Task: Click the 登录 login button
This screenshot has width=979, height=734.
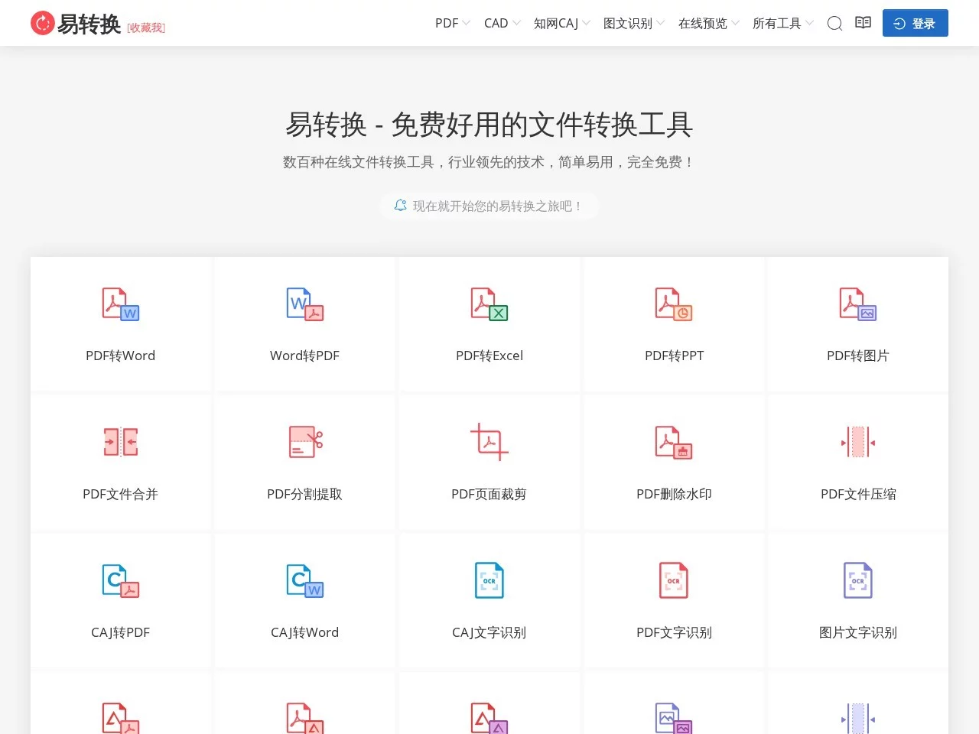Action: (x=915, y=23)
